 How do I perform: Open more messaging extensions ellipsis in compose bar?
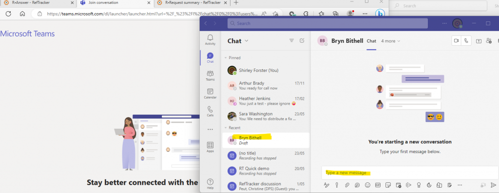point(460,185)
